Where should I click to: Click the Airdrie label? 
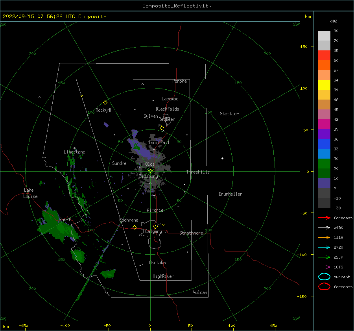(x=155, y=210)
